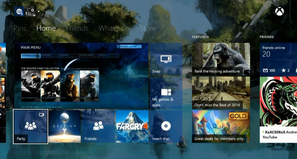Click the Xbox logo
This screenshot has height=159, width=297.
[279, 11]
